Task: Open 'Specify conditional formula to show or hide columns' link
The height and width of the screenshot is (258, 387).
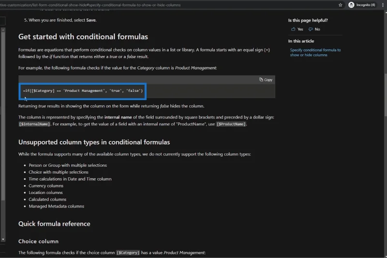Action: (315, 52)
